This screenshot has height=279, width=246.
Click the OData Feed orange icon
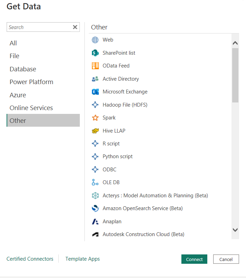pos(95,66)
